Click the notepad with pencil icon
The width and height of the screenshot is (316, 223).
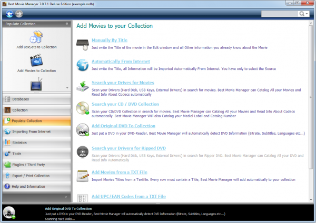click(x=83, y=176)
